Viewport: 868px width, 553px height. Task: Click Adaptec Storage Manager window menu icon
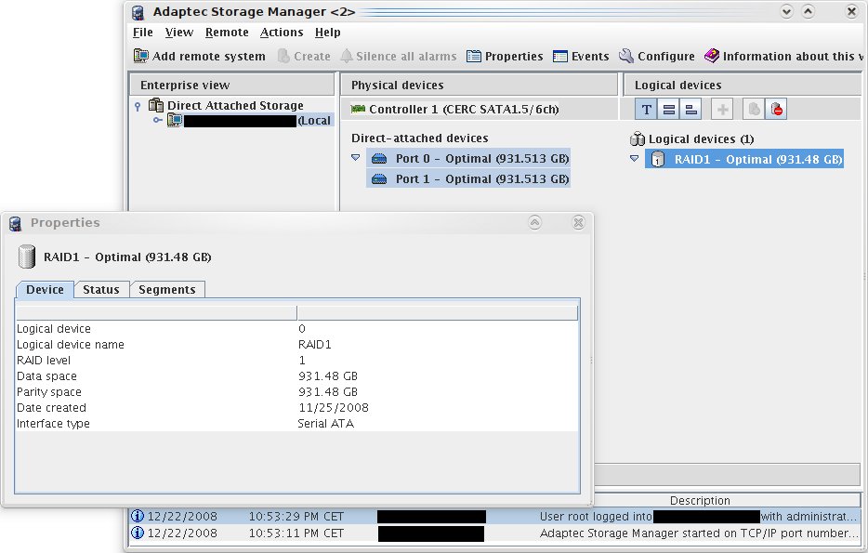[x=138, y=12]
